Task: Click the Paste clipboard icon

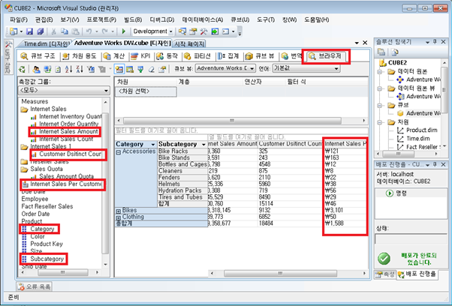Action: tap(76, 31)
